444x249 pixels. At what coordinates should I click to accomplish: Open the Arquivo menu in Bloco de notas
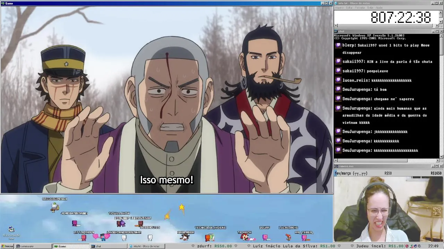coord(339,8)
